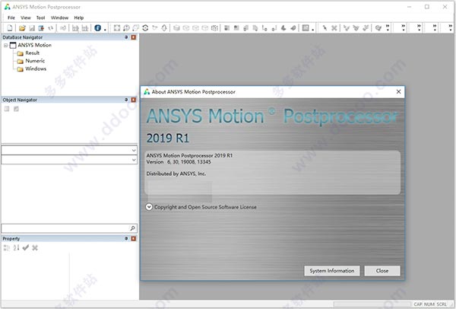456x309 pixels.
Task: Open the Window menu
Action: click(59, 18)
